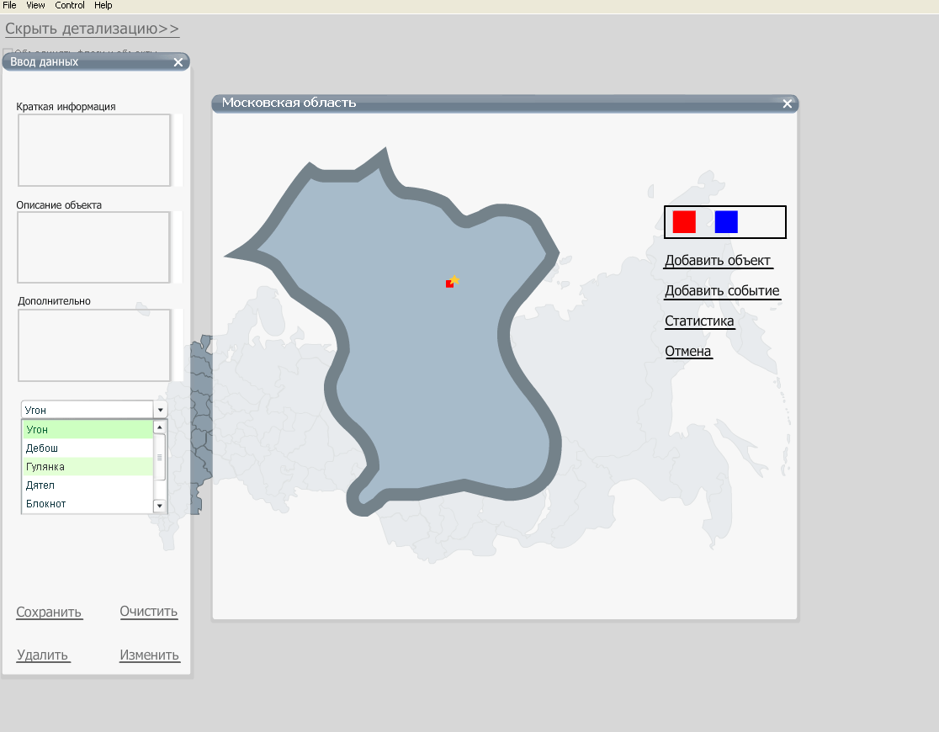Click the Добавить событие link
Viewport: 939px width, 732px height.
(722, 291)
